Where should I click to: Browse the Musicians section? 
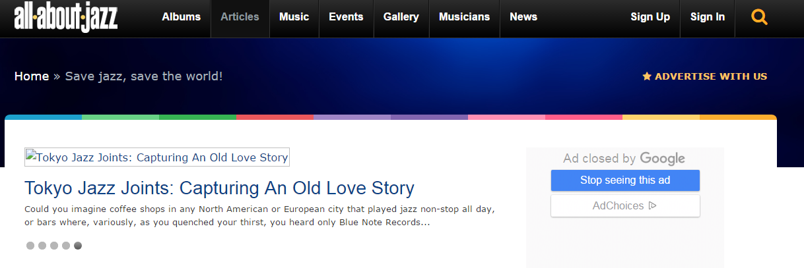[464, 17]
